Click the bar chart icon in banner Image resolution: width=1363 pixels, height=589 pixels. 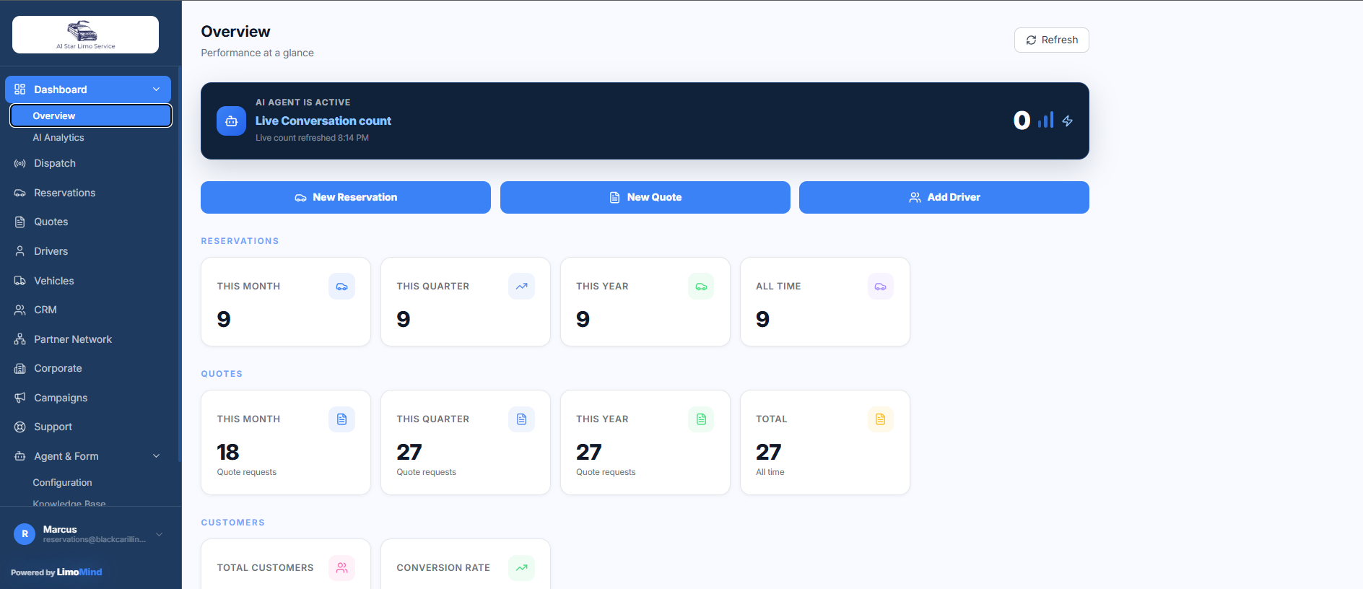click(x=1045, y=120)
